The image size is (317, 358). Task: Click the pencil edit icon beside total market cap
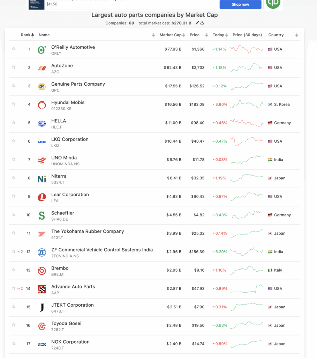point(197,23)
